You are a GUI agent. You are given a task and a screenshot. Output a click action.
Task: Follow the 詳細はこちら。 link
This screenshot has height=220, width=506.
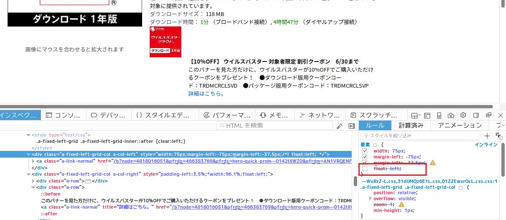pyautogui.click(x=206, y=94)
